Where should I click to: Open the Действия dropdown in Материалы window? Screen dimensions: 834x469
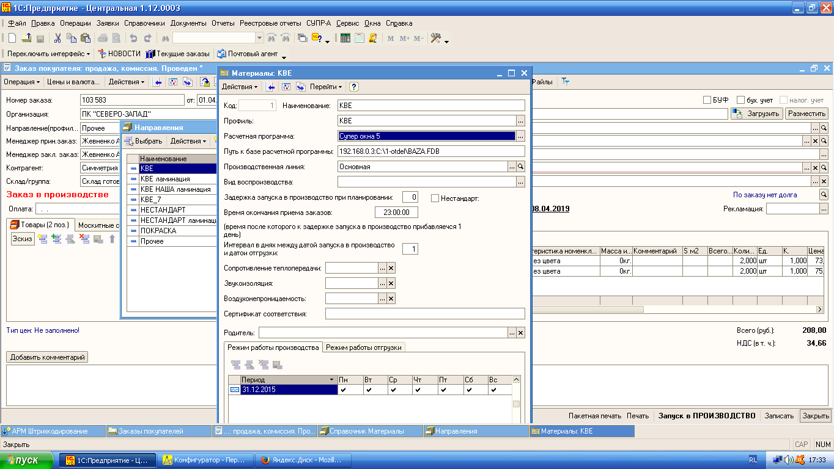(x=239, y=87)
